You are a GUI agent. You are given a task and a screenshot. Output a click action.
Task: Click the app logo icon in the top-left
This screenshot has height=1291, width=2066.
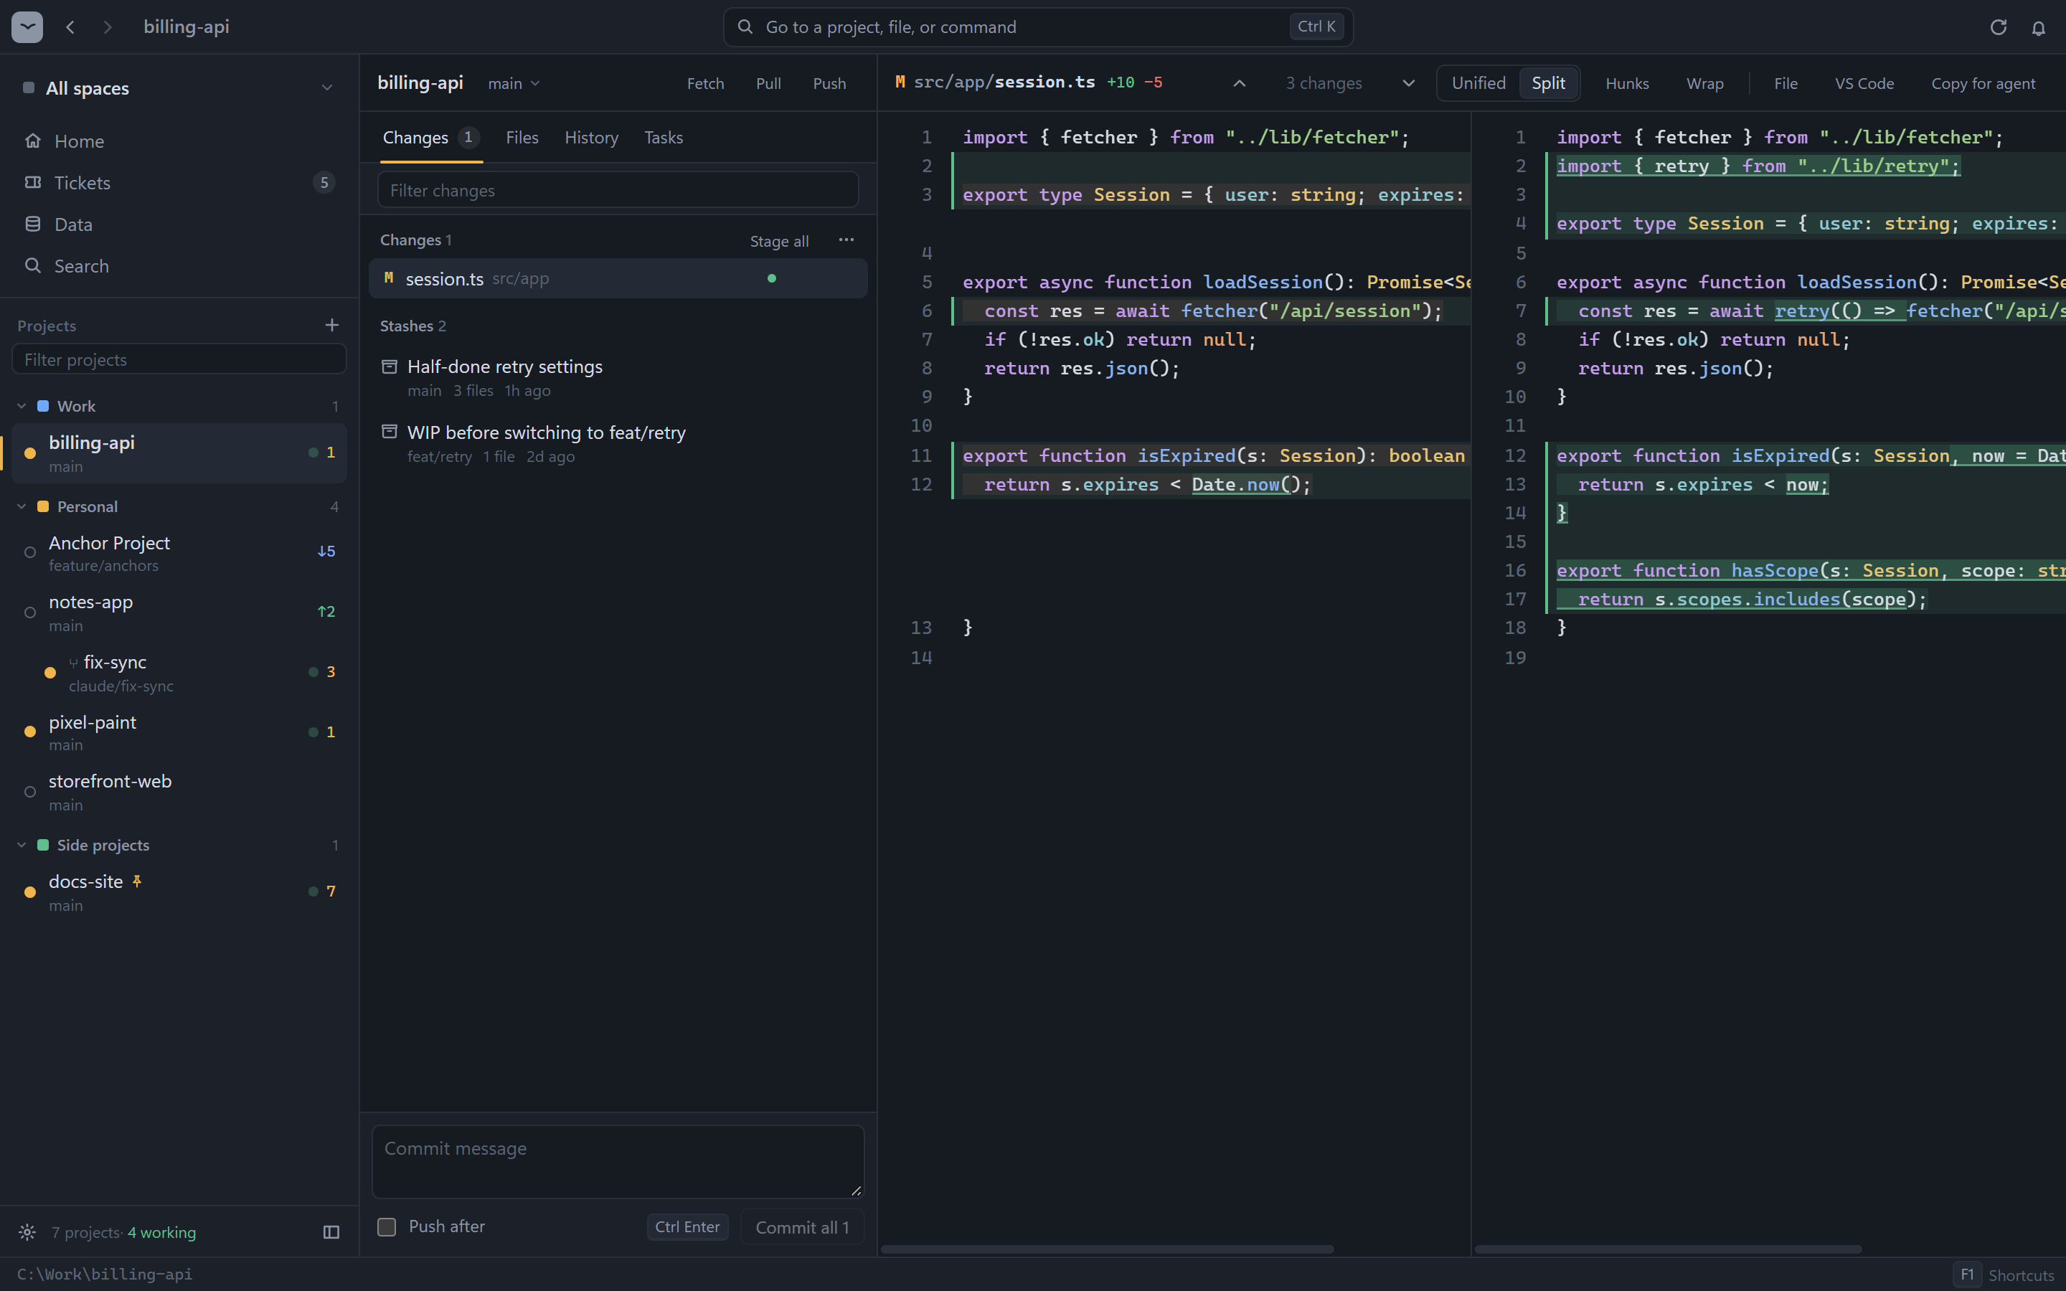coord(27,27)
